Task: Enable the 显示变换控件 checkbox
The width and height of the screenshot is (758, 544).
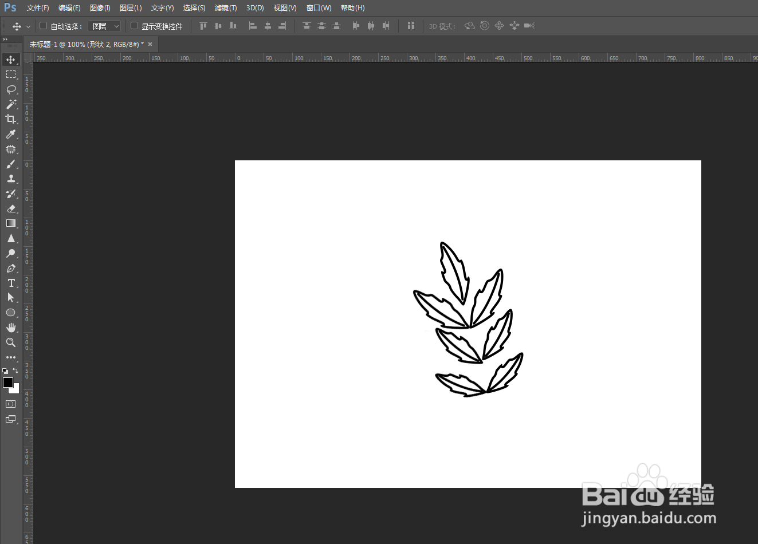Action: tap(135, 26)
